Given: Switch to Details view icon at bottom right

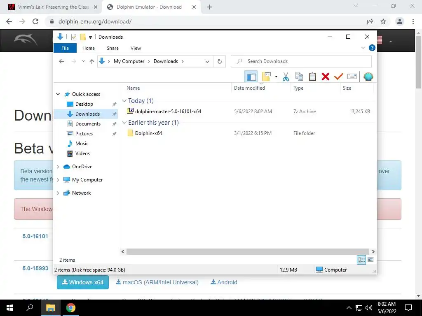Looking at the screenshot, I should [x=361, y=260].
